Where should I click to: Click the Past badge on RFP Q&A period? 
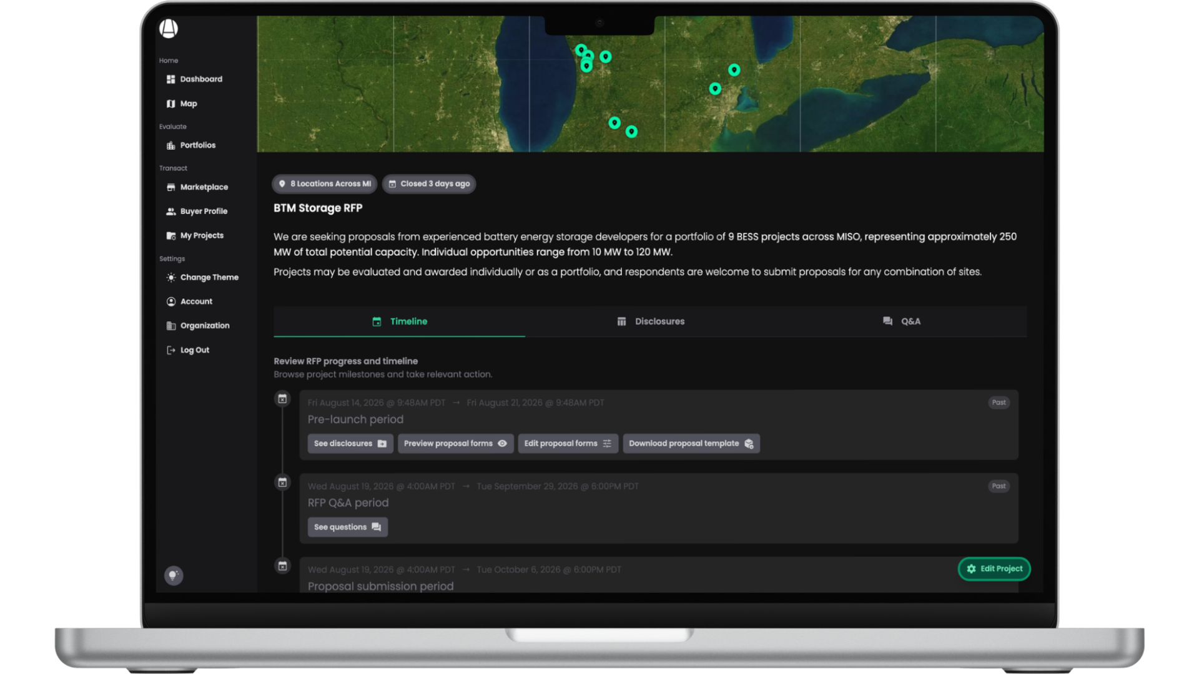pyautogui.click(x=999, y=486)
